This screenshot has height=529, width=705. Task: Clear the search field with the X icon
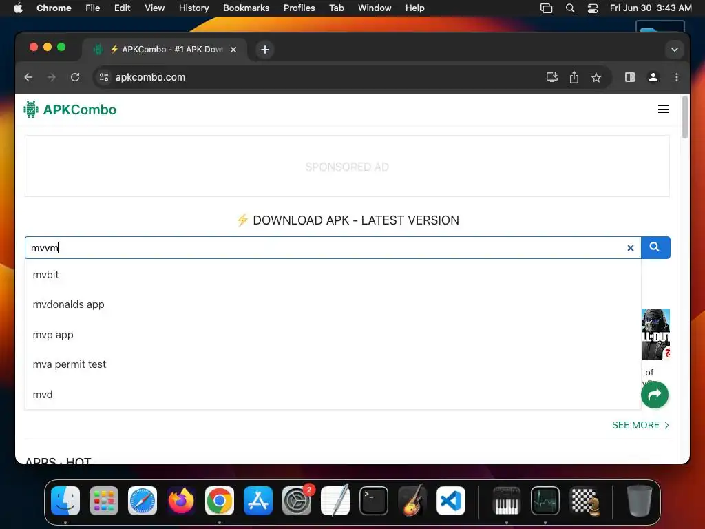[x=631, y=248]
